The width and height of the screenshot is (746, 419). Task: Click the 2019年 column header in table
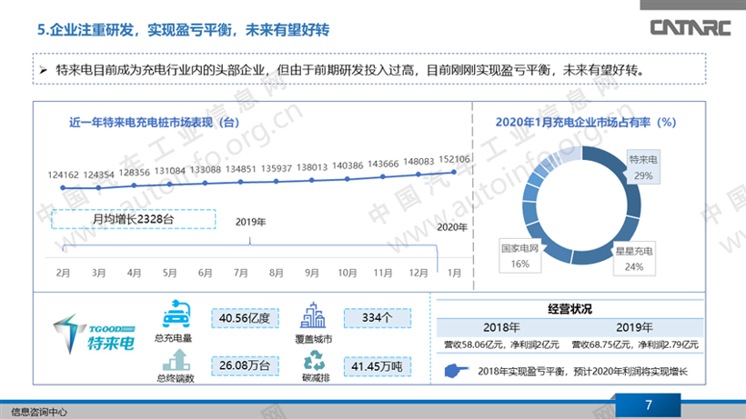coord(634,327)
